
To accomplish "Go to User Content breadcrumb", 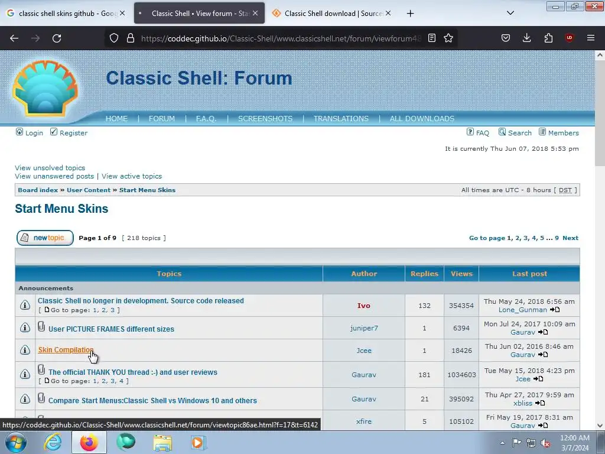I will pyautogui.click(x=89, y=190).
